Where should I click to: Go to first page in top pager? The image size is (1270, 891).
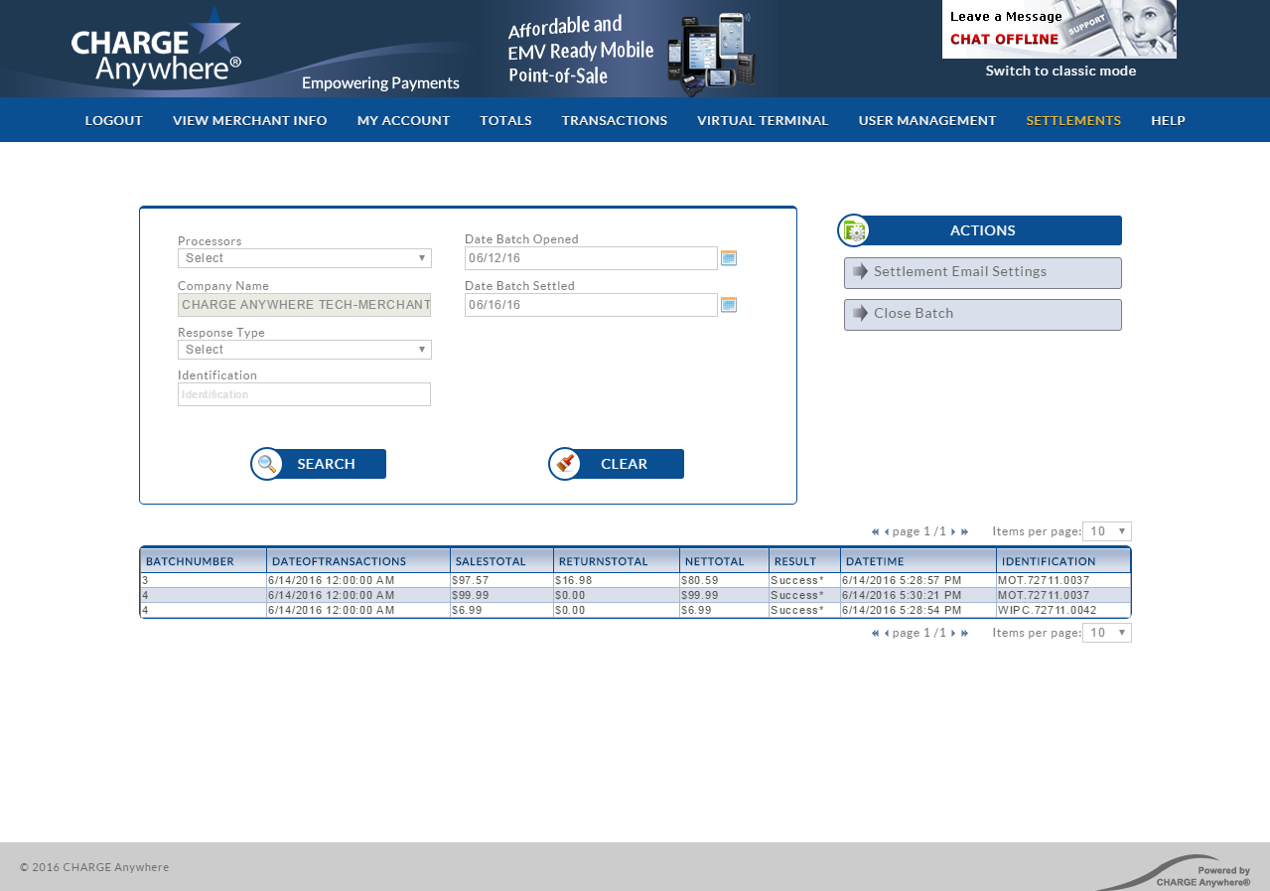click(876, 531)
